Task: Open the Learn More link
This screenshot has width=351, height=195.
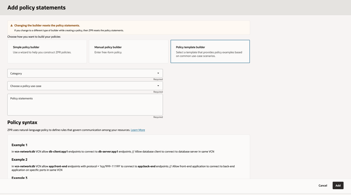Action: point(138,130)
